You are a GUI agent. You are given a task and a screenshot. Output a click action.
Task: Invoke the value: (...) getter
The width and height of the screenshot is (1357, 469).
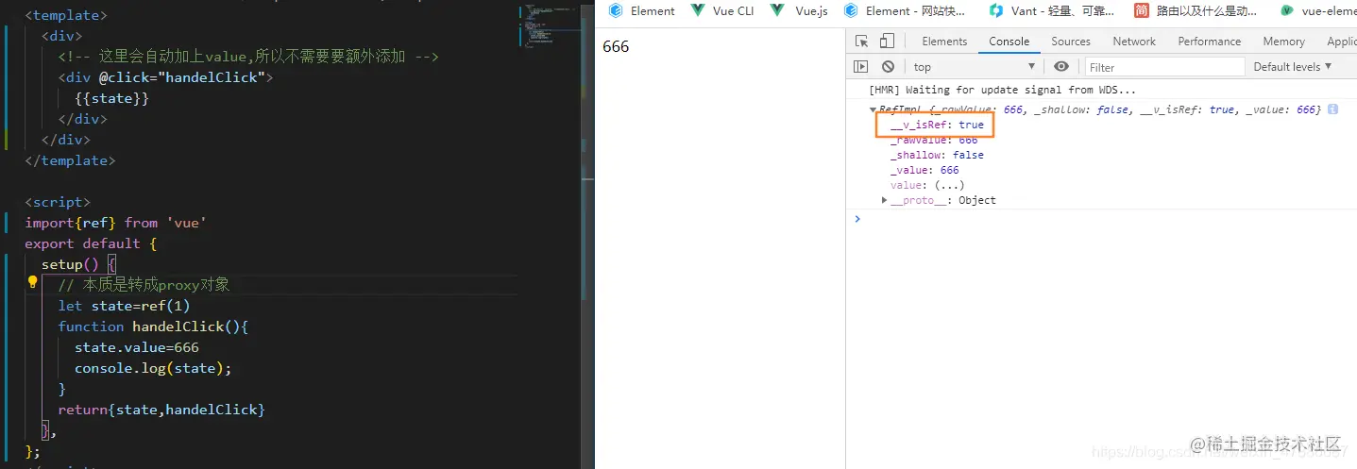point(927,185)
